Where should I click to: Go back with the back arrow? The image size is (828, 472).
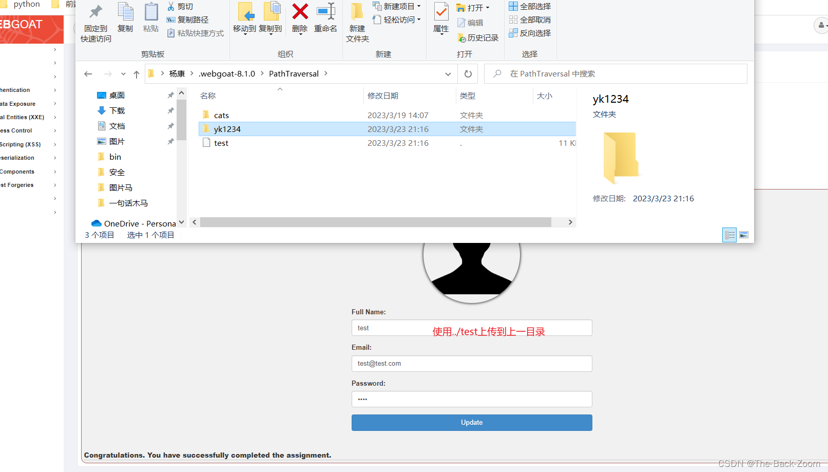pos(88,74)
